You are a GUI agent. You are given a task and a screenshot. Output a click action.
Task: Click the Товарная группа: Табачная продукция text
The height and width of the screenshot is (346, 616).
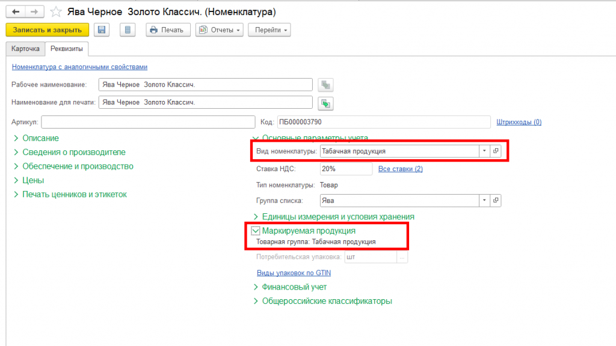click(x=316, y=241)
